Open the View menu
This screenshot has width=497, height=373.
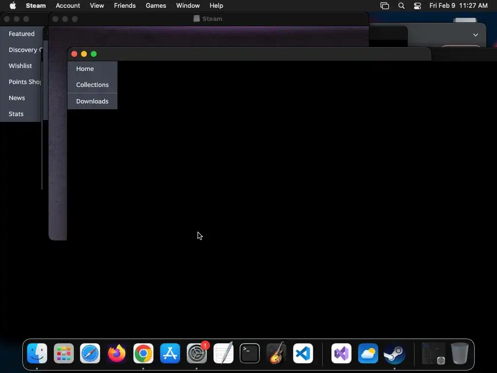97,5
